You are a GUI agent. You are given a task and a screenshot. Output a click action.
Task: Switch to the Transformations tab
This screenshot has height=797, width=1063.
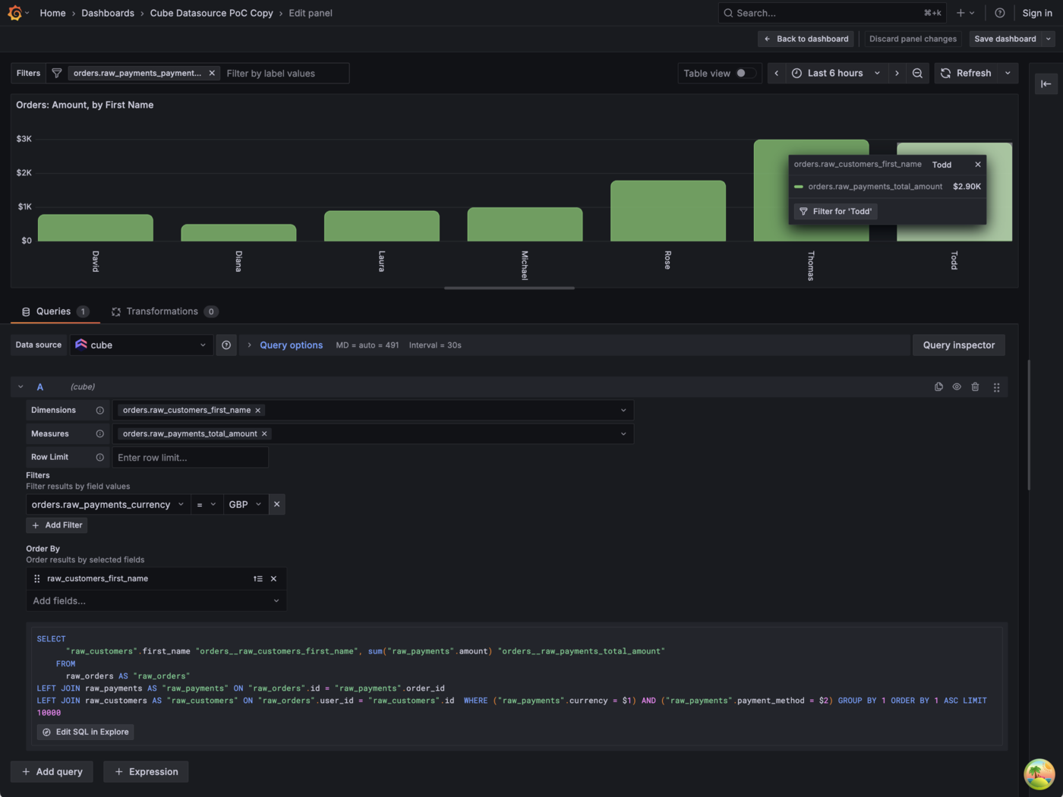165,312
